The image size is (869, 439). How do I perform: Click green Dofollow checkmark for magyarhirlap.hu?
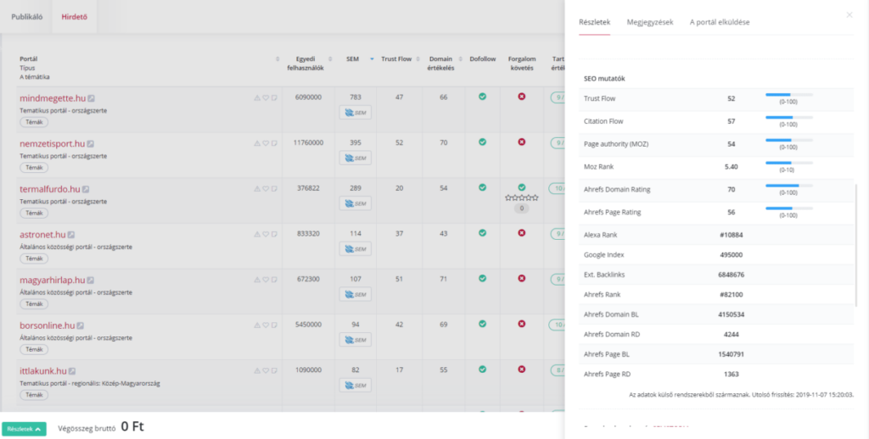tap(482, 278)
